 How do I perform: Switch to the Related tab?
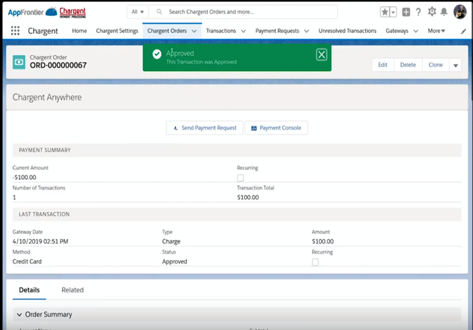73,290
